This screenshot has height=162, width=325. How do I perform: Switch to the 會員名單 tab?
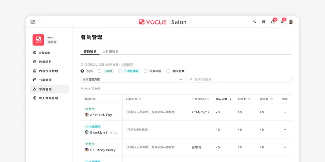click(x=90, y=51)
